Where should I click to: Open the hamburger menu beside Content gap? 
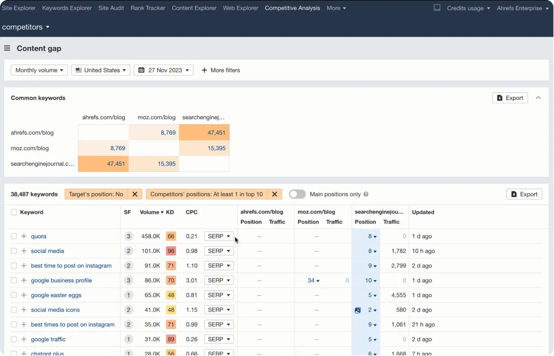tap(7, 48)
